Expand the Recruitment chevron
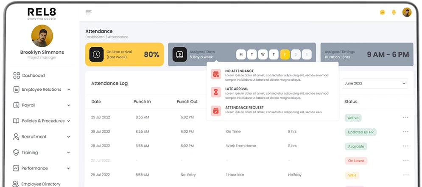 coord(69,137)
